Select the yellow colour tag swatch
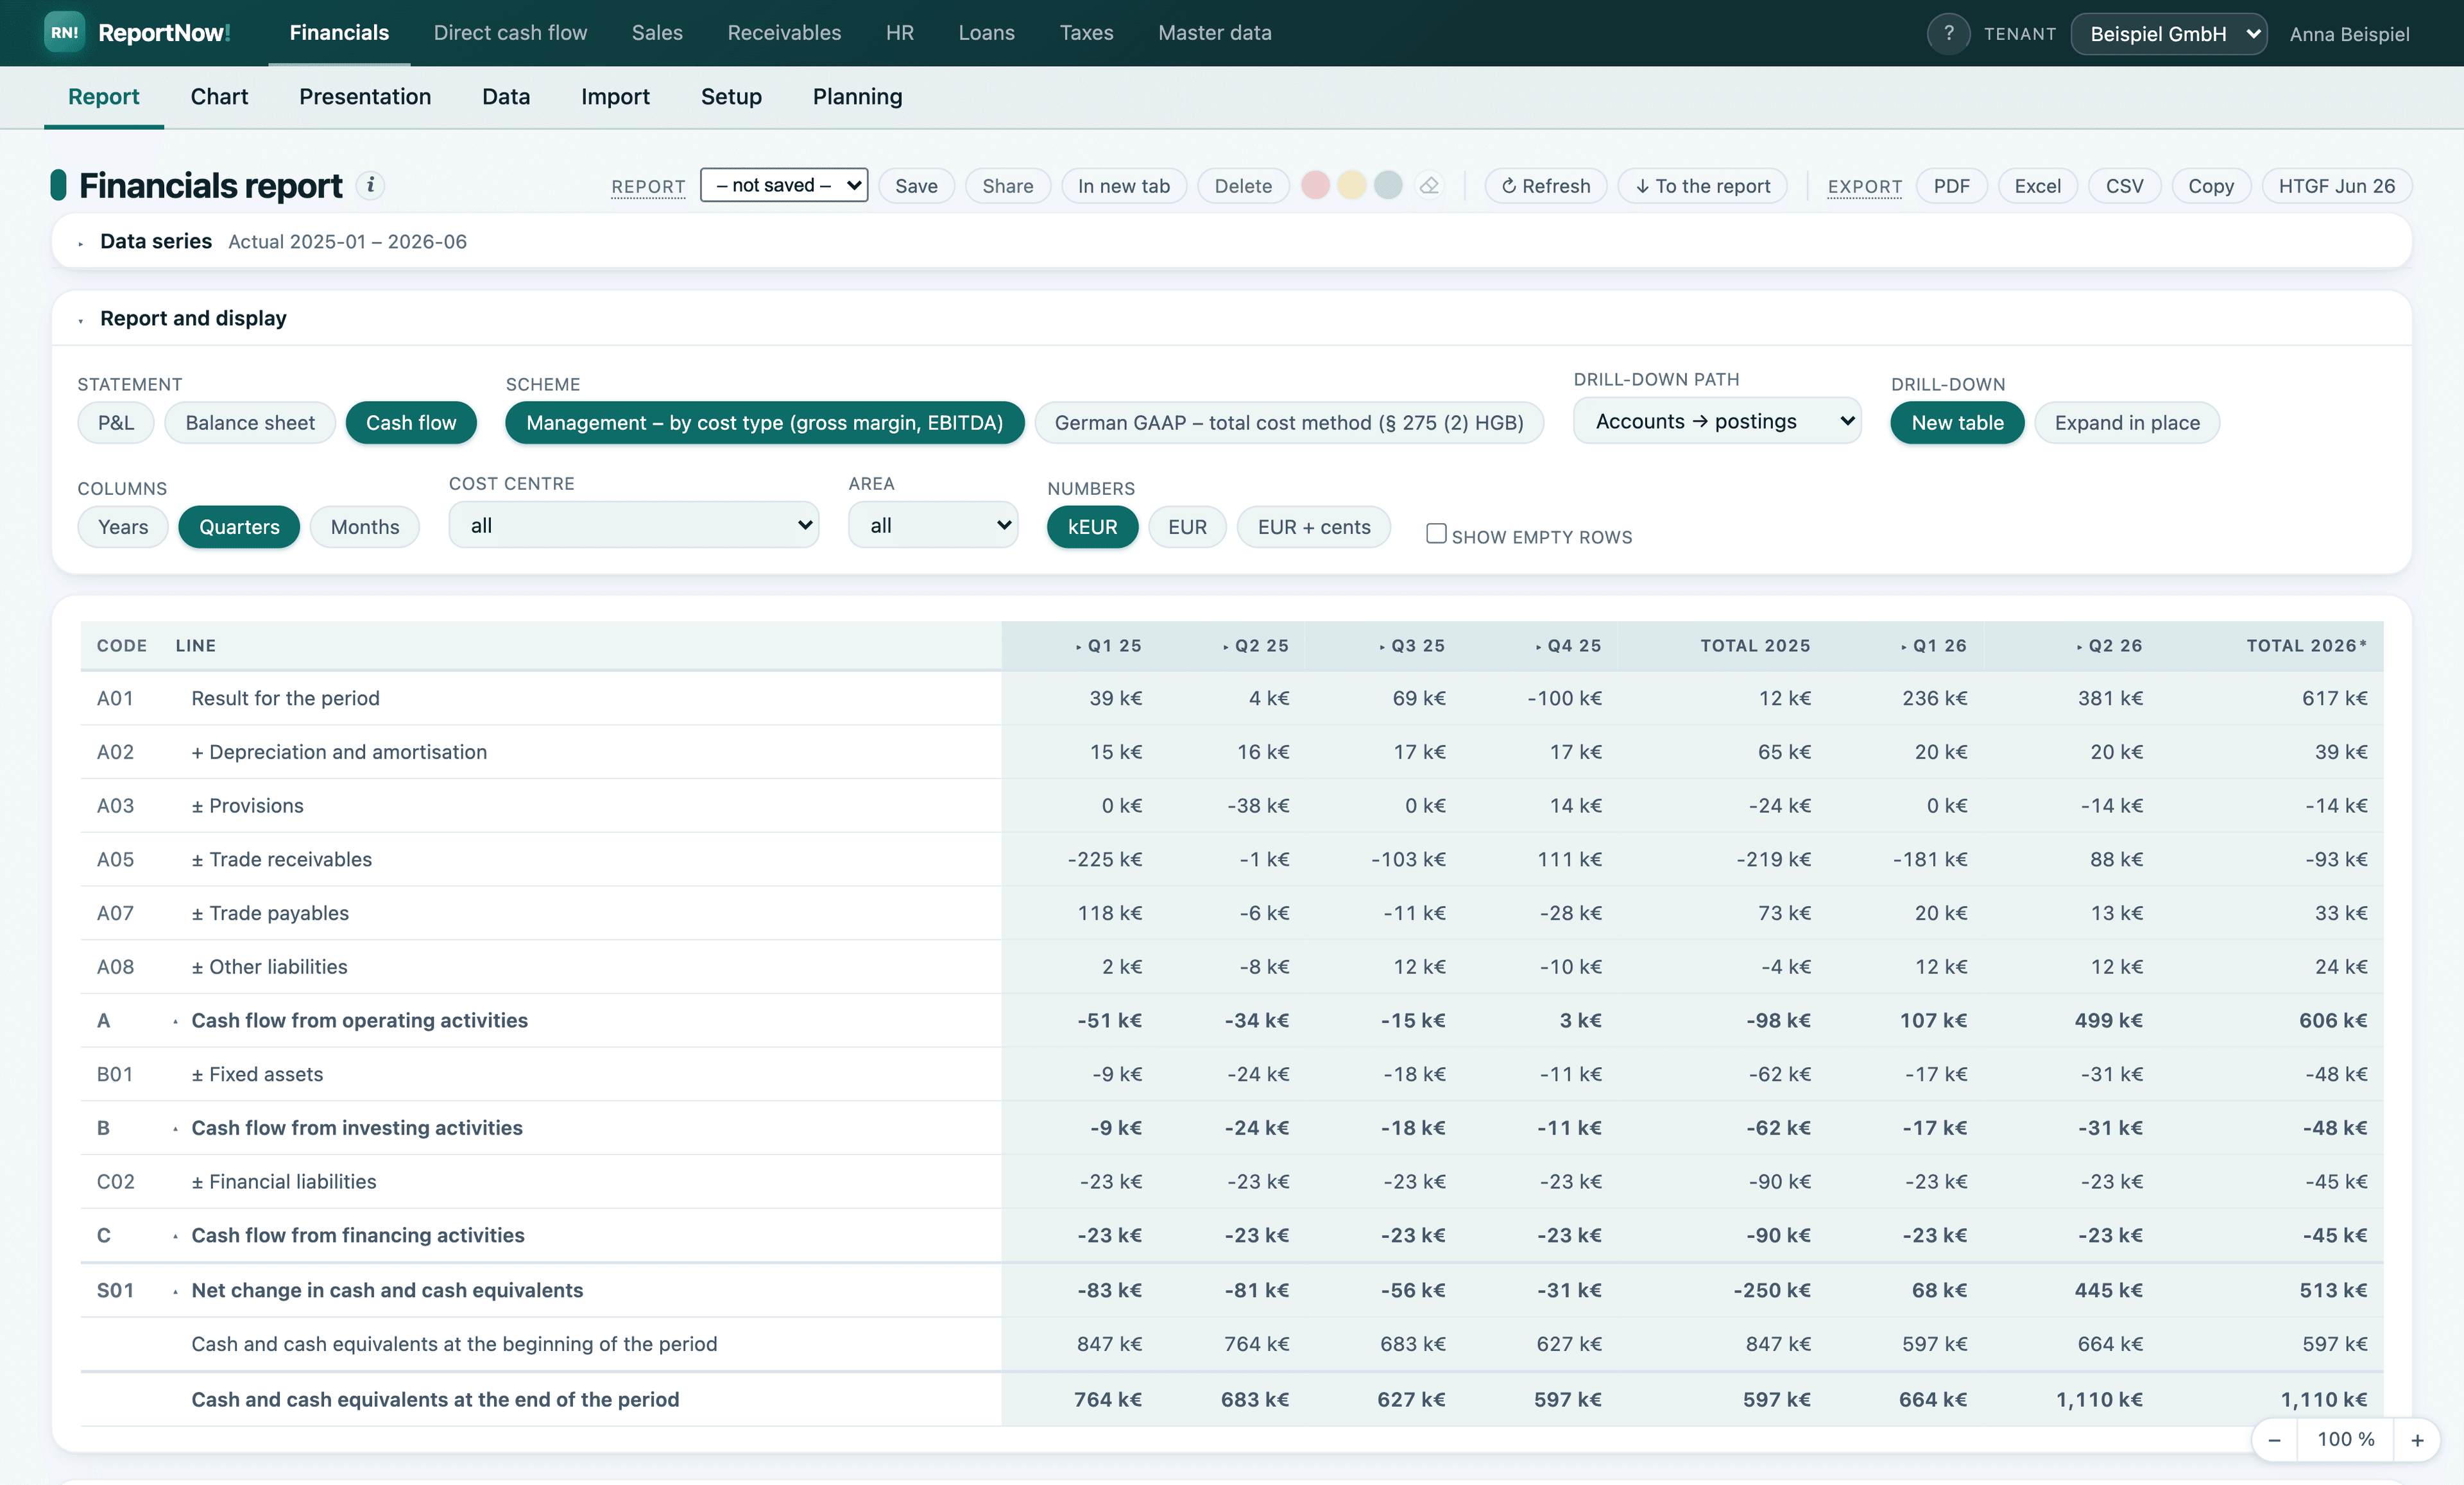Viewport: 2464px width, 1485px height. coord(1352,185)
